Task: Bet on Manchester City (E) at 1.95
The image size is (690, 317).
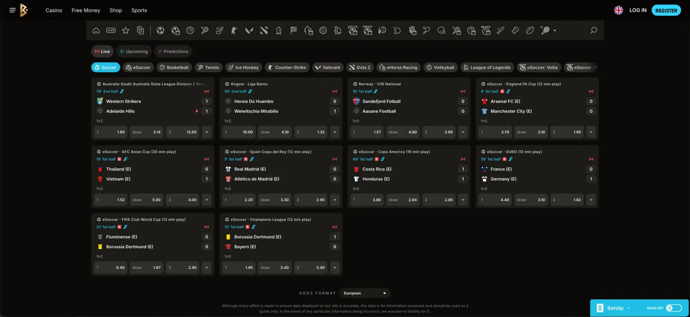Action: (567, 132)
